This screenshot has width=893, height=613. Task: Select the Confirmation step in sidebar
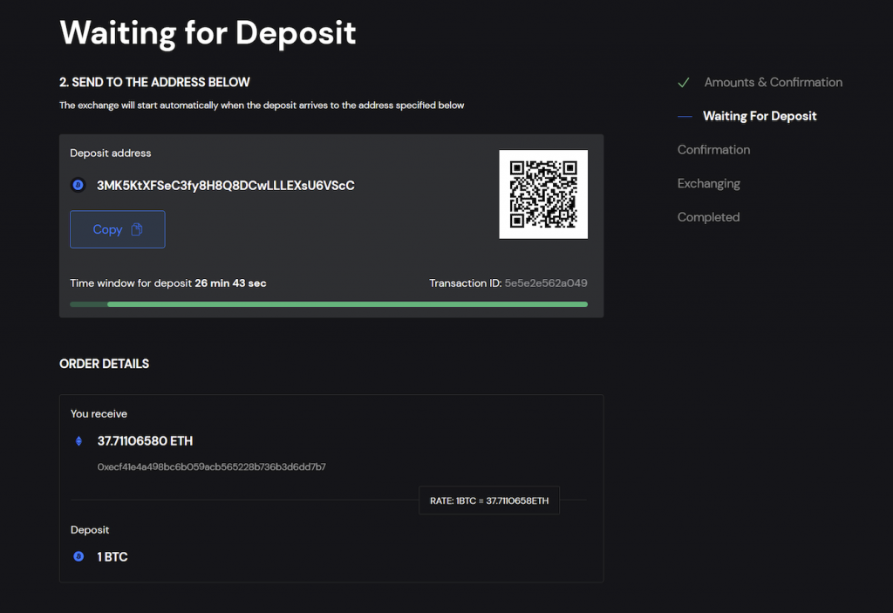713,150
